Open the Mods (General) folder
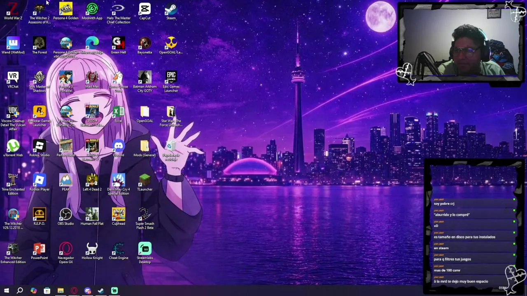 point(145,148)
